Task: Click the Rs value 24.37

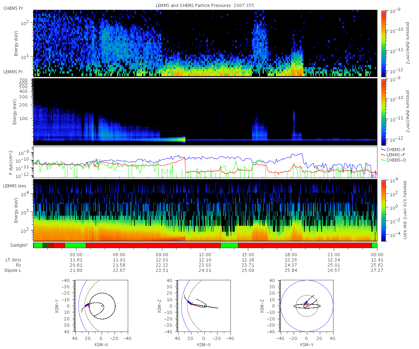Action: [291, 265]
